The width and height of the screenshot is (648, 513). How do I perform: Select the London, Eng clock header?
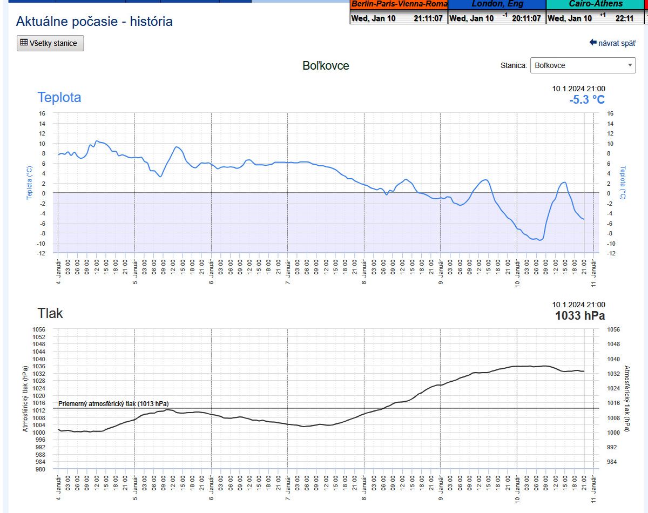(497, 4)
